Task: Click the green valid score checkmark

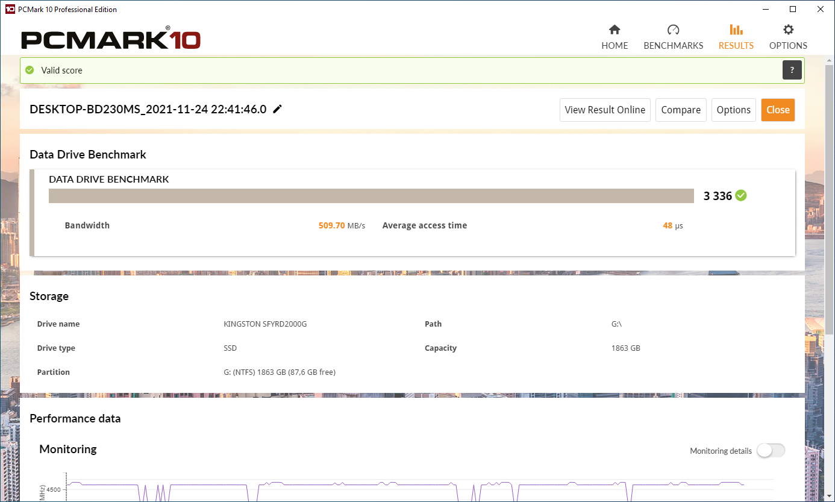Action: point(30,70)
